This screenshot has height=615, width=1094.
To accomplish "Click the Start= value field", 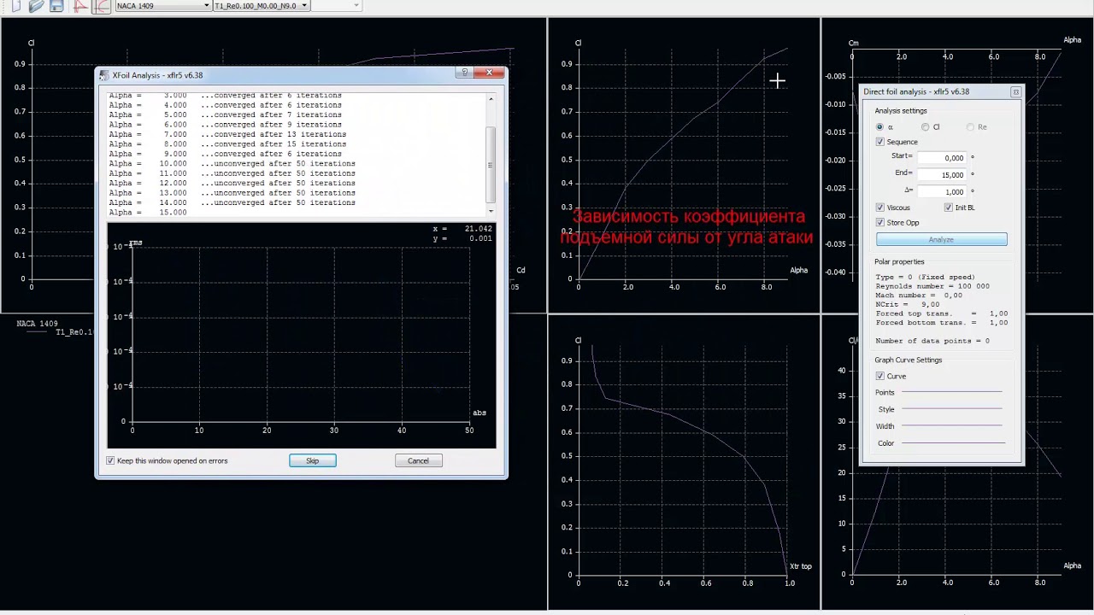I will [x=942, y=157].
